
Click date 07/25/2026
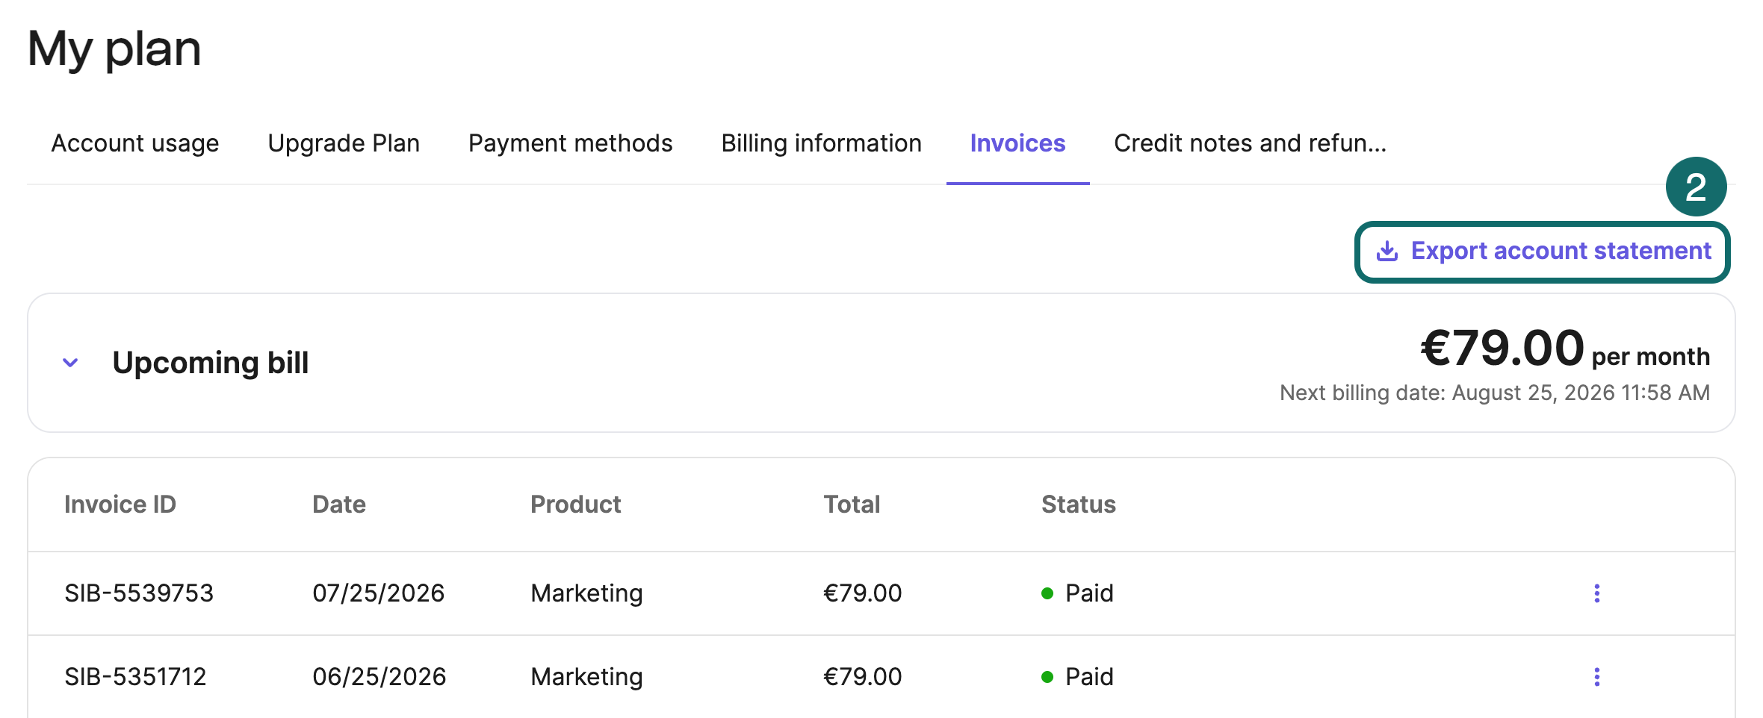pyautogui.click(x=378, y=593)
